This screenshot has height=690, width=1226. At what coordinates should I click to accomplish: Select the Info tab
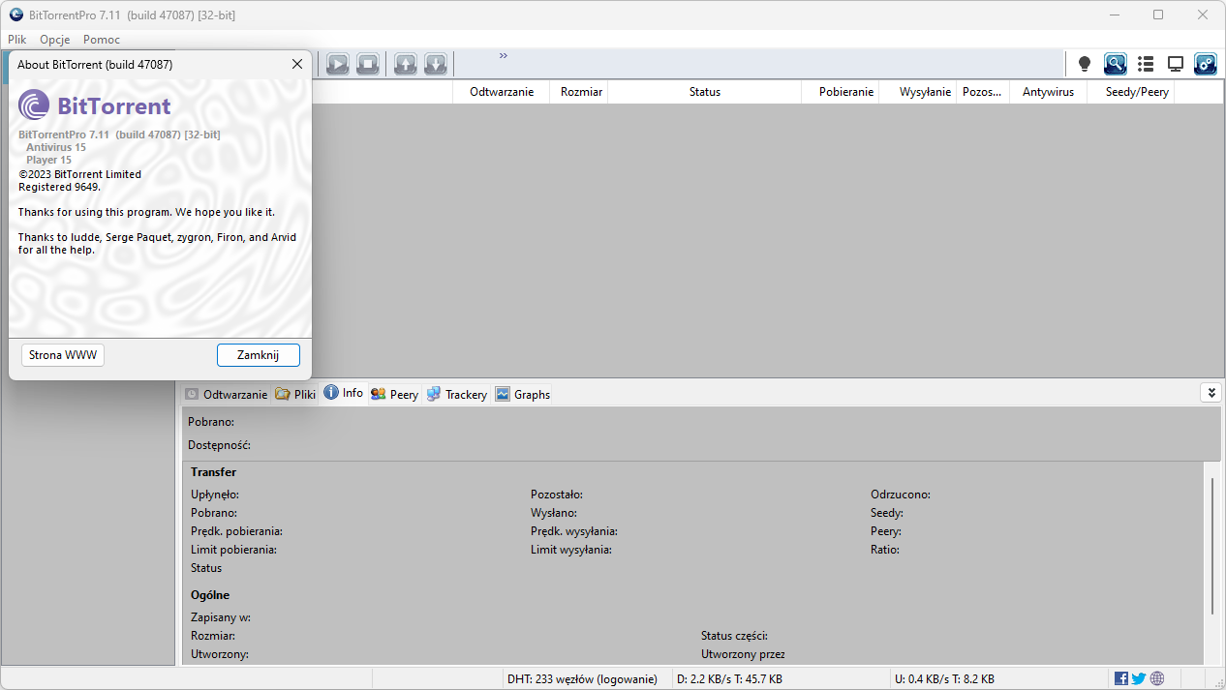(x=344, y=393)
